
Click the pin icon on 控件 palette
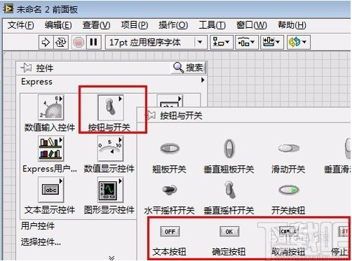click(x=26, y=68)
